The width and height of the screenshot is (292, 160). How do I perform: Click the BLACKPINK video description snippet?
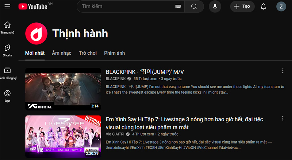195,90
